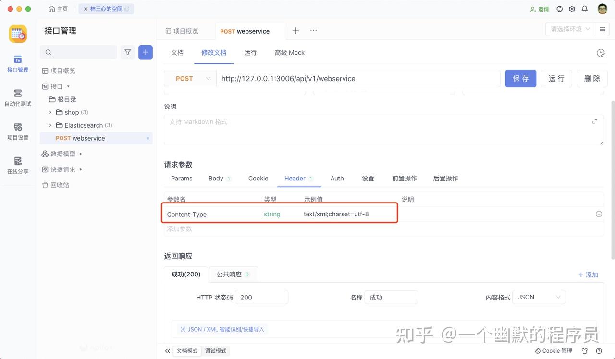Click the ellipsis icon next to the tabs
Image resolution: width=615 pixels, height=359 pixels.
coord(313,30)
